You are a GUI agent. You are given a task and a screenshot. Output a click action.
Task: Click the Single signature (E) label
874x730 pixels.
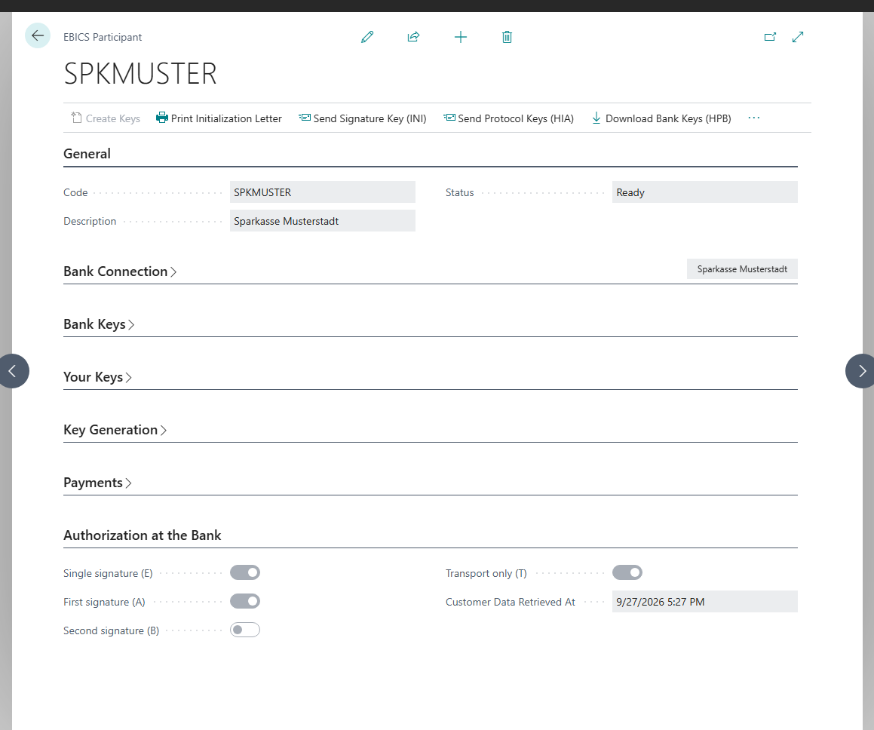pyautogui.click(x=108, y=573)
